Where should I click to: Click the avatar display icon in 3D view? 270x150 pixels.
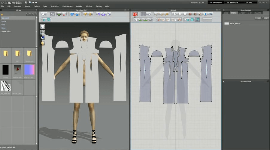coord(43,32)
